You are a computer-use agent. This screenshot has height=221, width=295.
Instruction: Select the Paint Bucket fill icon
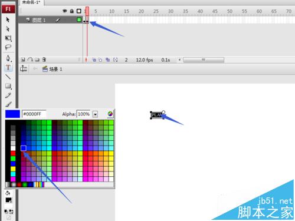(8, 193)
